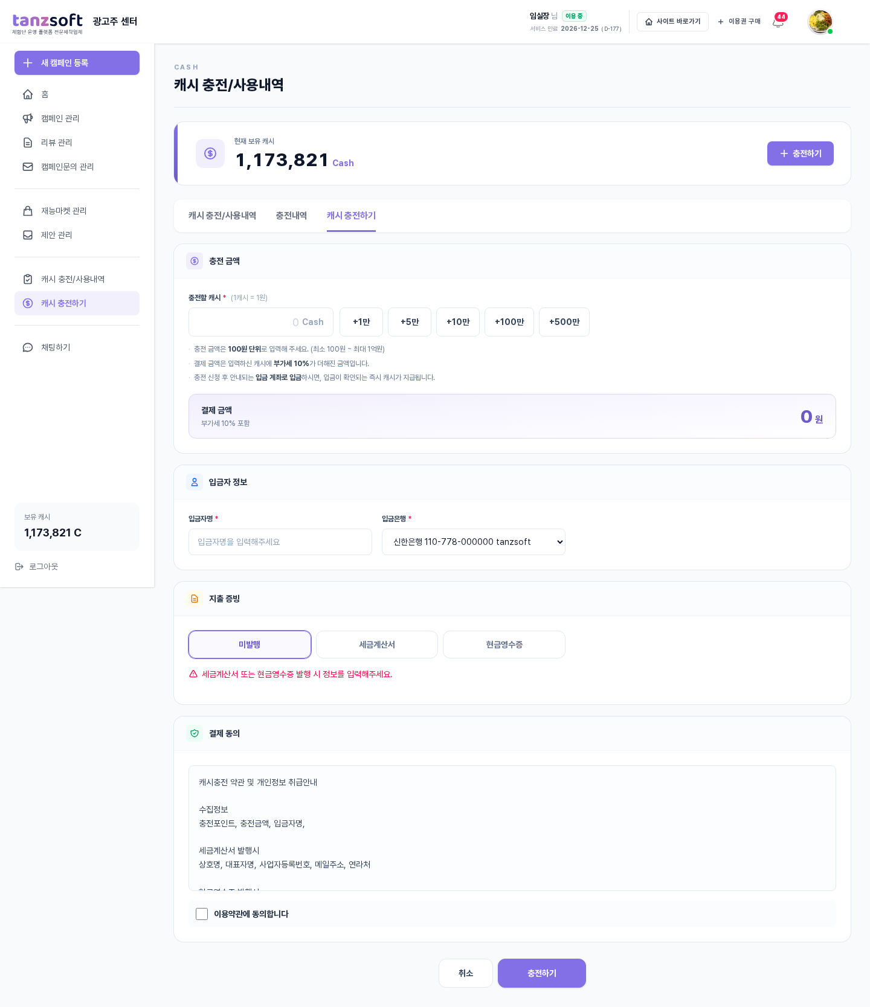Open the notification bell icon
The height and width of the screenshot is (1007, 870).
click(778, 22)
